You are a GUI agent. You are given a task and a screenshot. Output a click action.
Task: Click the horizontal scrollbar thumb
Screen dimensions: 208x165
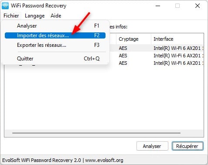pyautogui.click(x=96, y=133)
